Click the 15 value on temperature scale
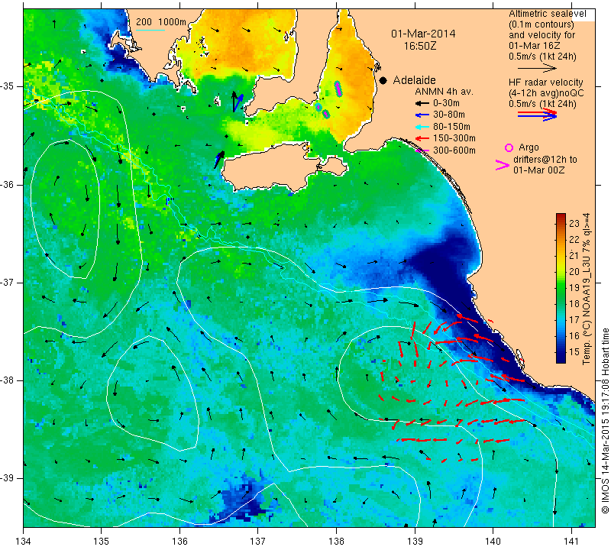Screen dimensions: 611x550 [574, 351]
